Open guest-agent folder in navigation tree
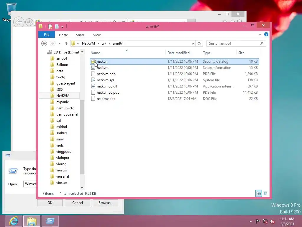Image resolution: width=302 pixels, height=227 pixels. 66,83
